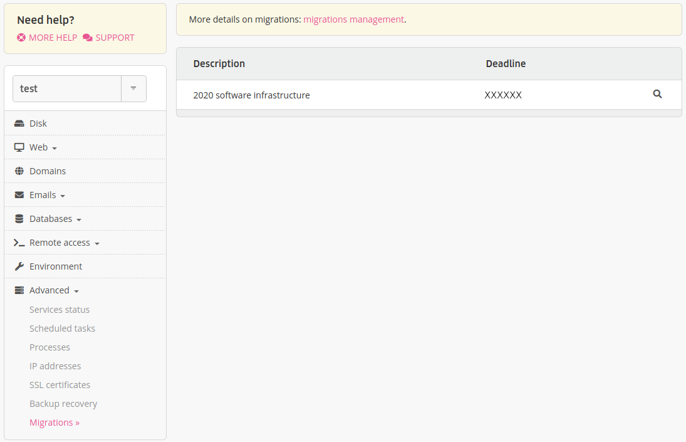Click the Web monitor icon
686x442 pixels.
19,147
